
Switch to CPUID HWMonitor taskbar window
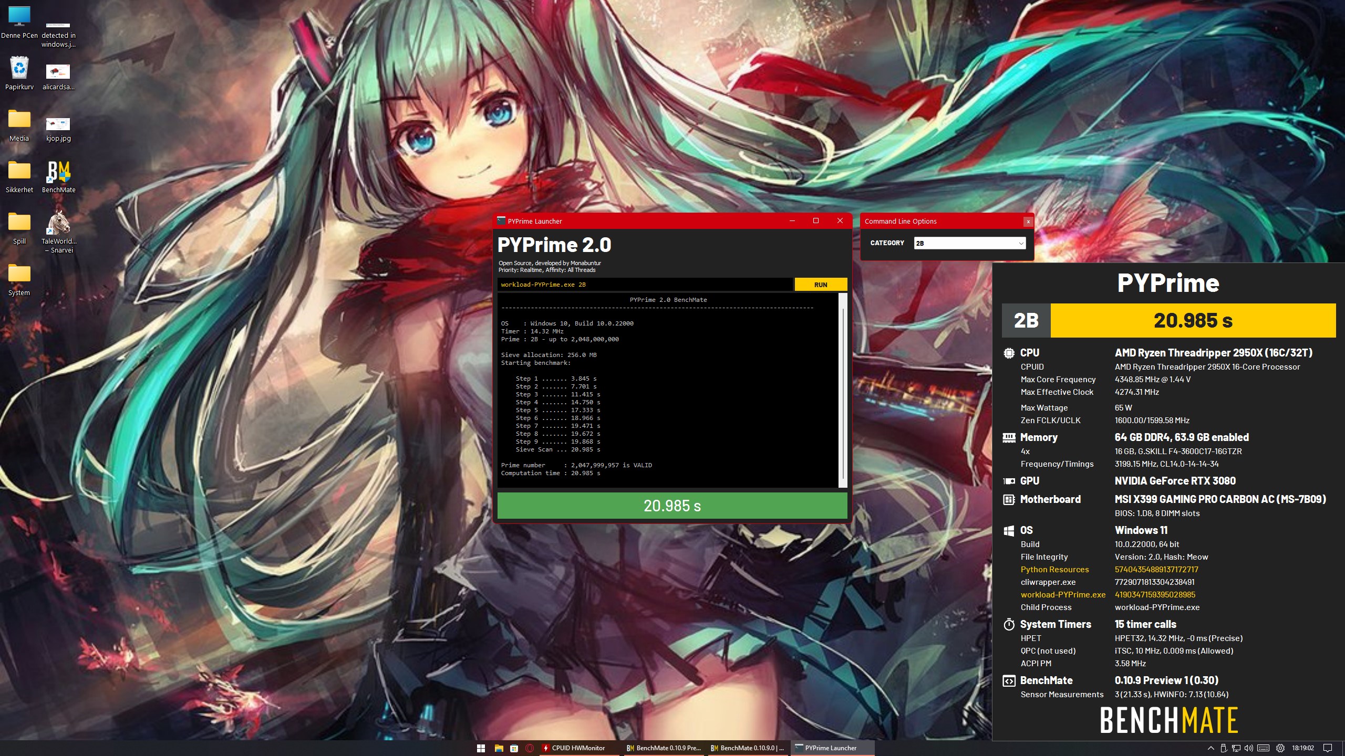tap(578, 748)
